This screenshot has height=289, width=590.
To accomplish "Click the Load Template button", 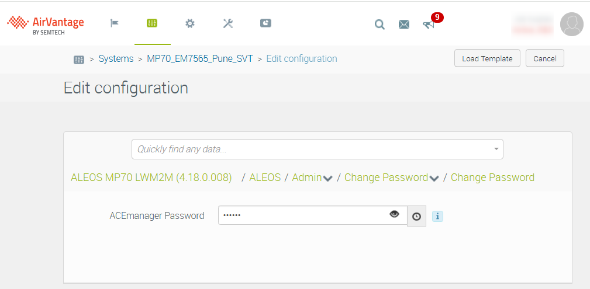I will point(487,58).
